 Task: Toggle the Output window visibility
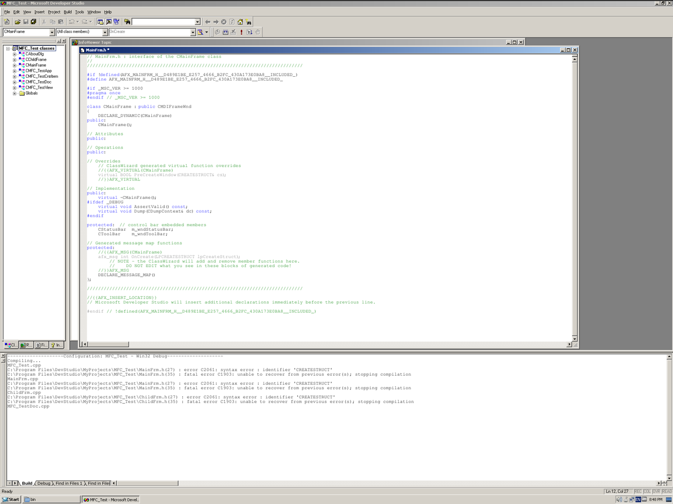click(x=108, y=21)
